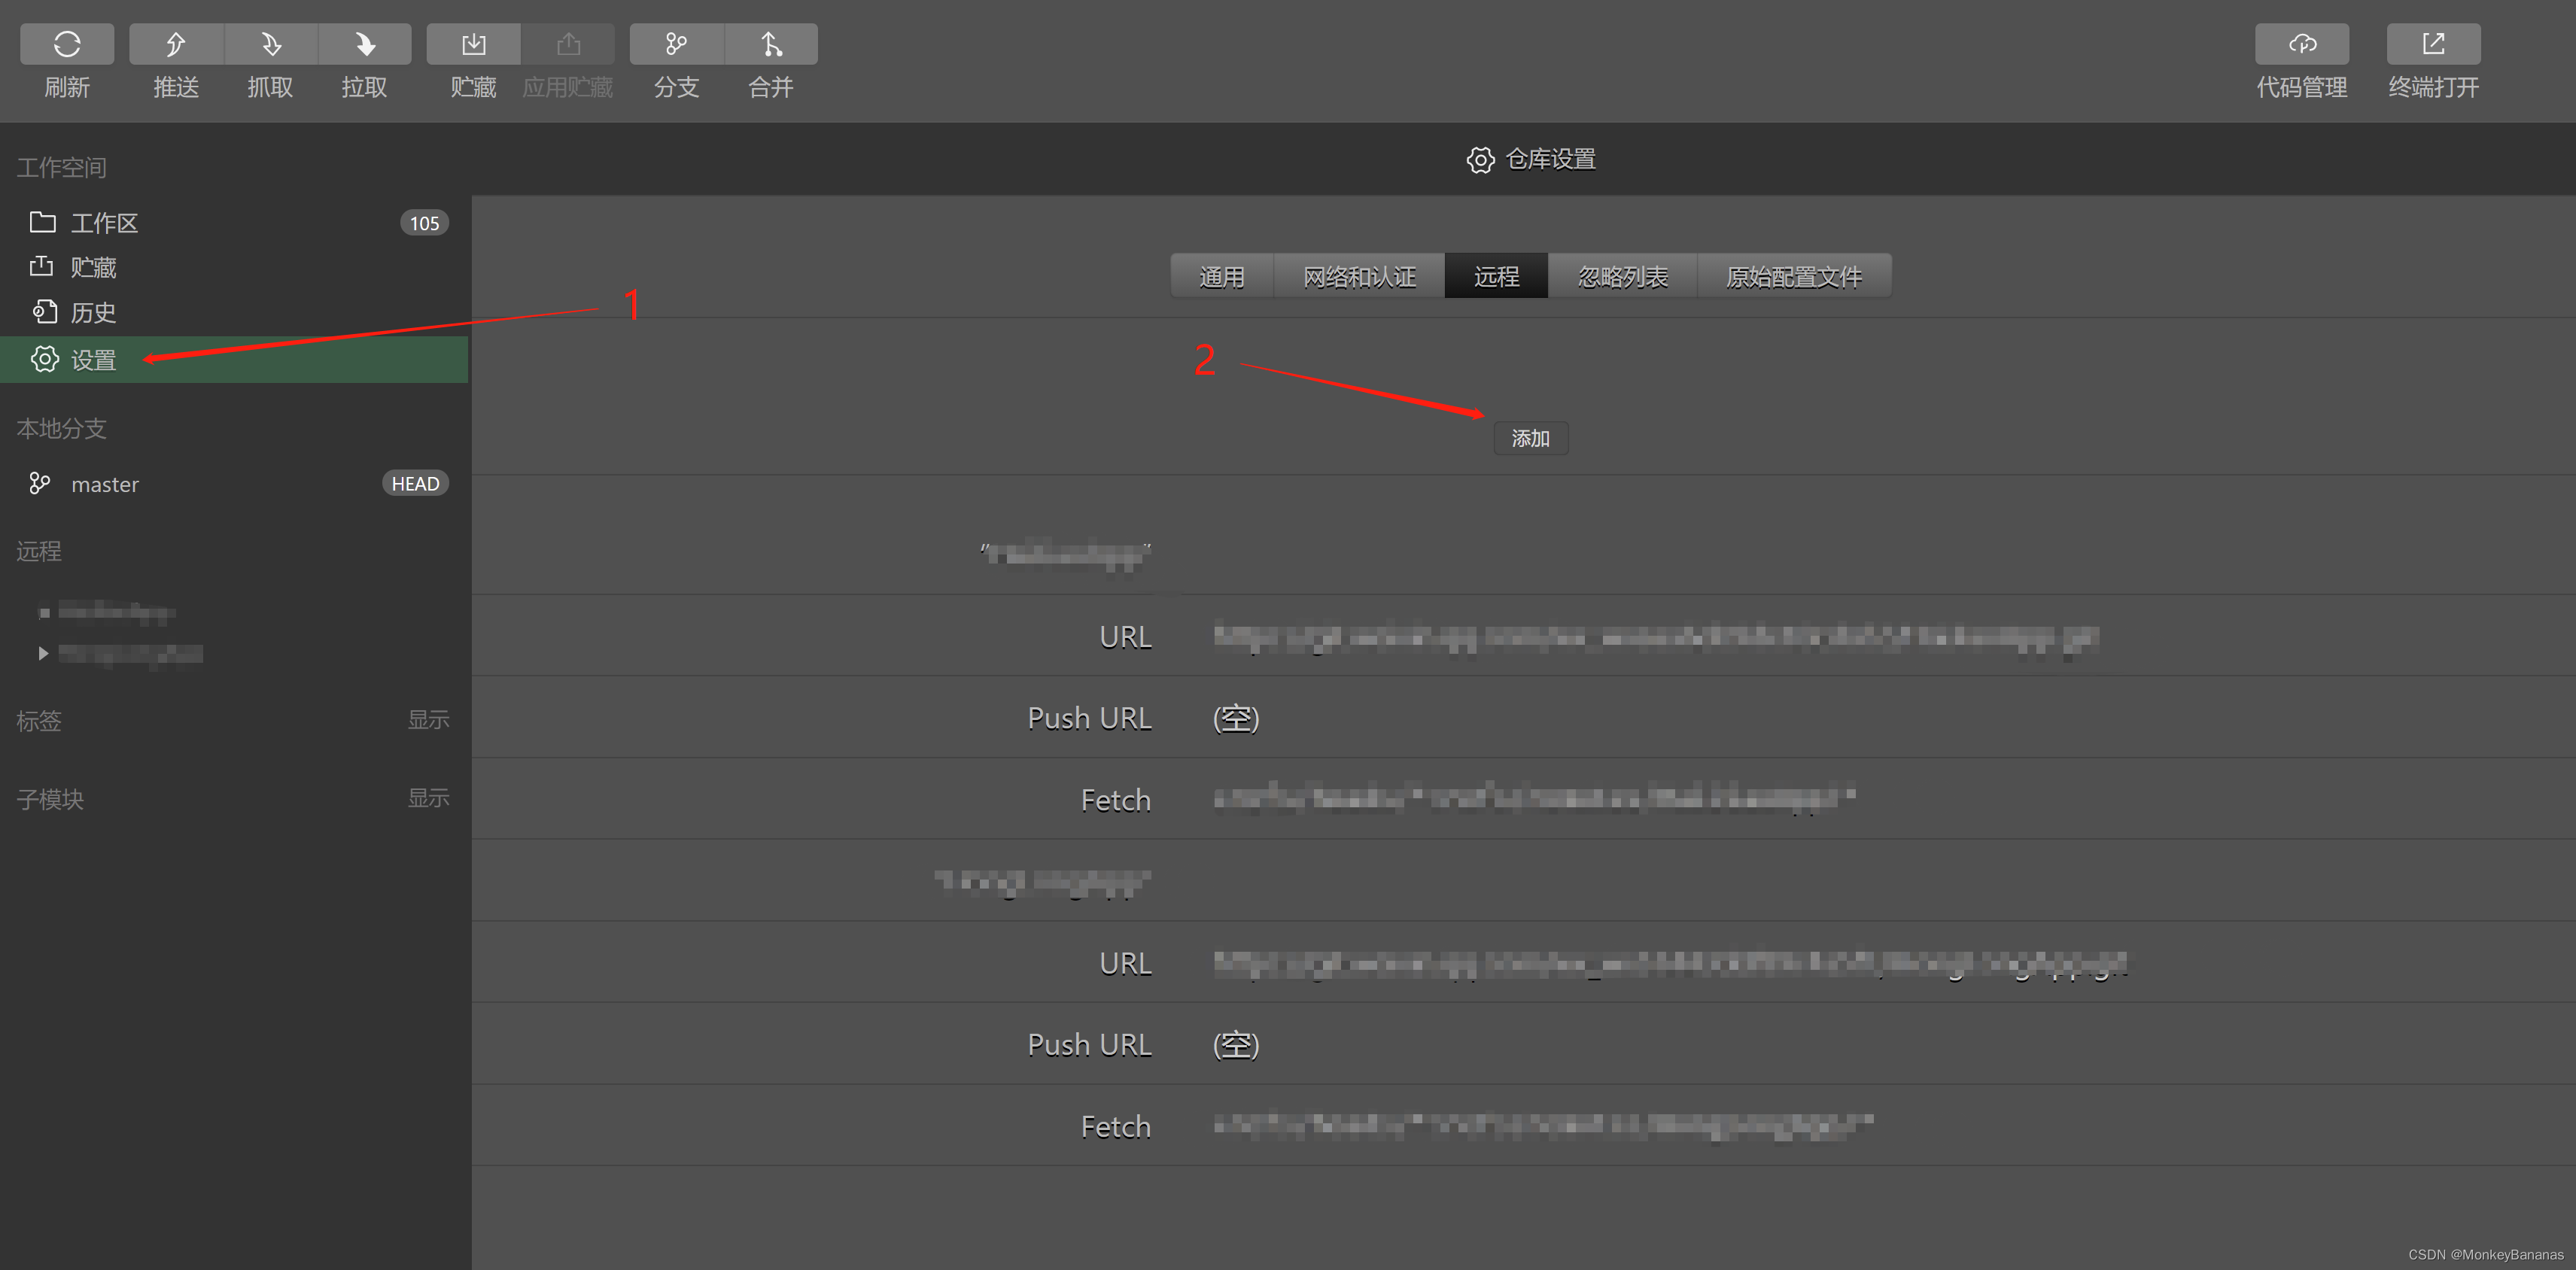
Task: Select the 设置 settings sidebar item
Action: 234,359
